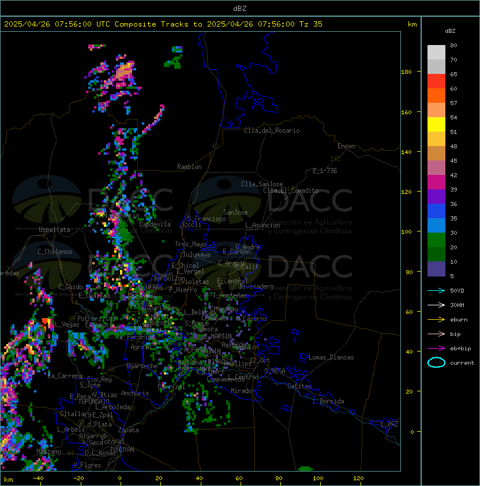This screenshot has height=486, width=480.
Task: Click the TUNUYAN label
Action: pyautogui.click(x=122, y=450)
